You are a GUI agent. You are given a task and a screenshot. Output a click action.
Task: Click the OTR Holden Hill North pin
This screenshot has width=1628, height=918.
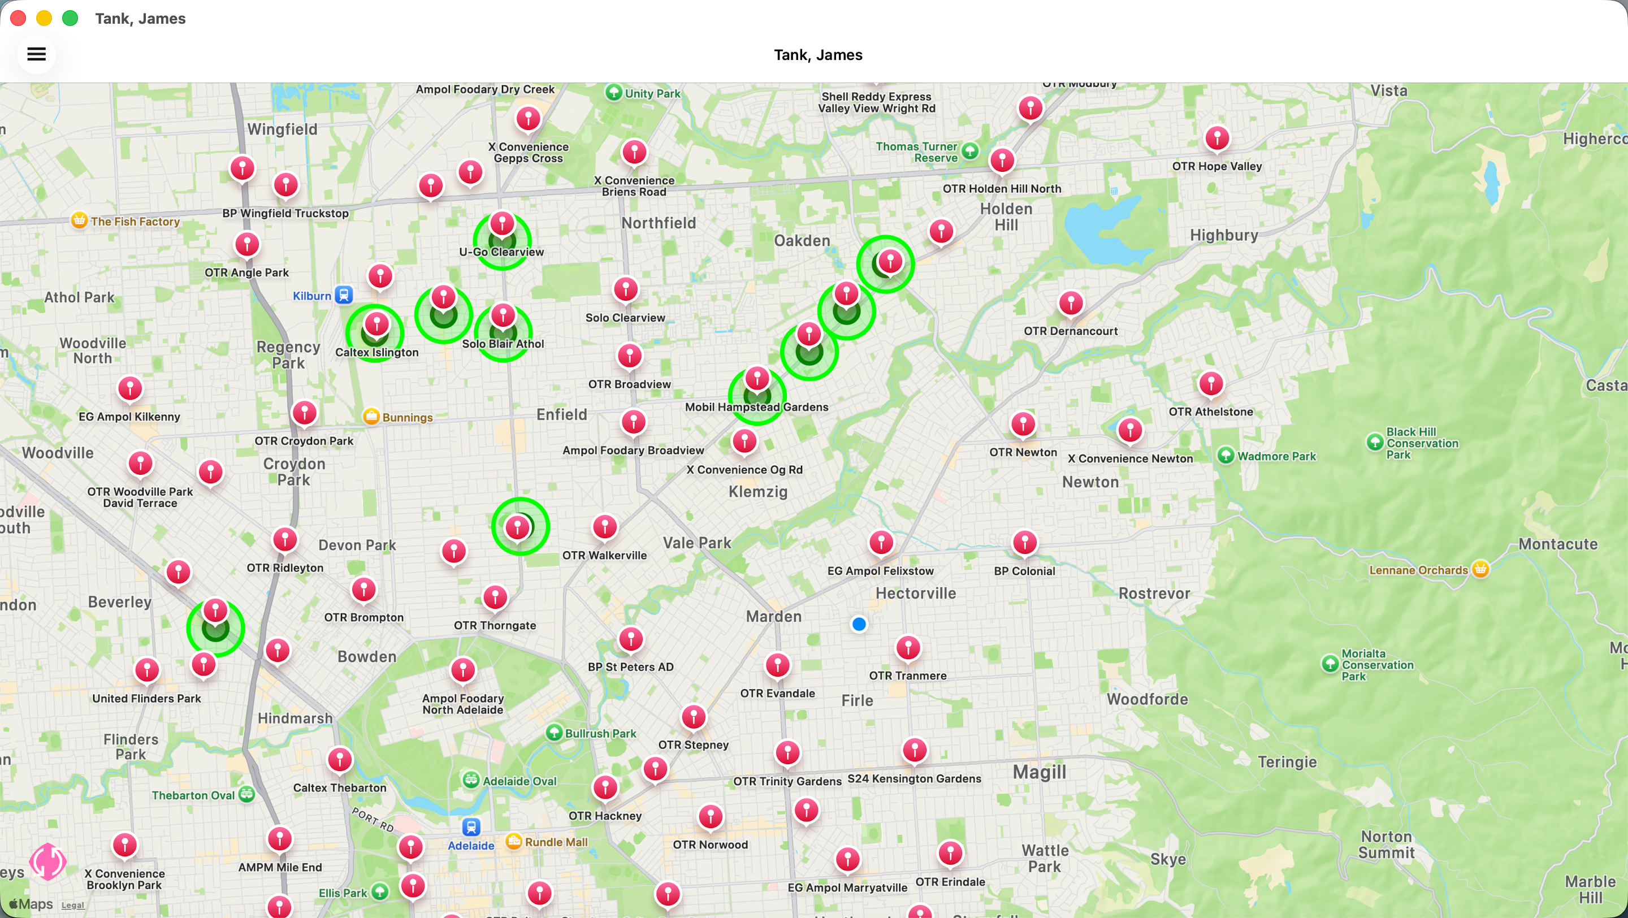[1002, 161]
